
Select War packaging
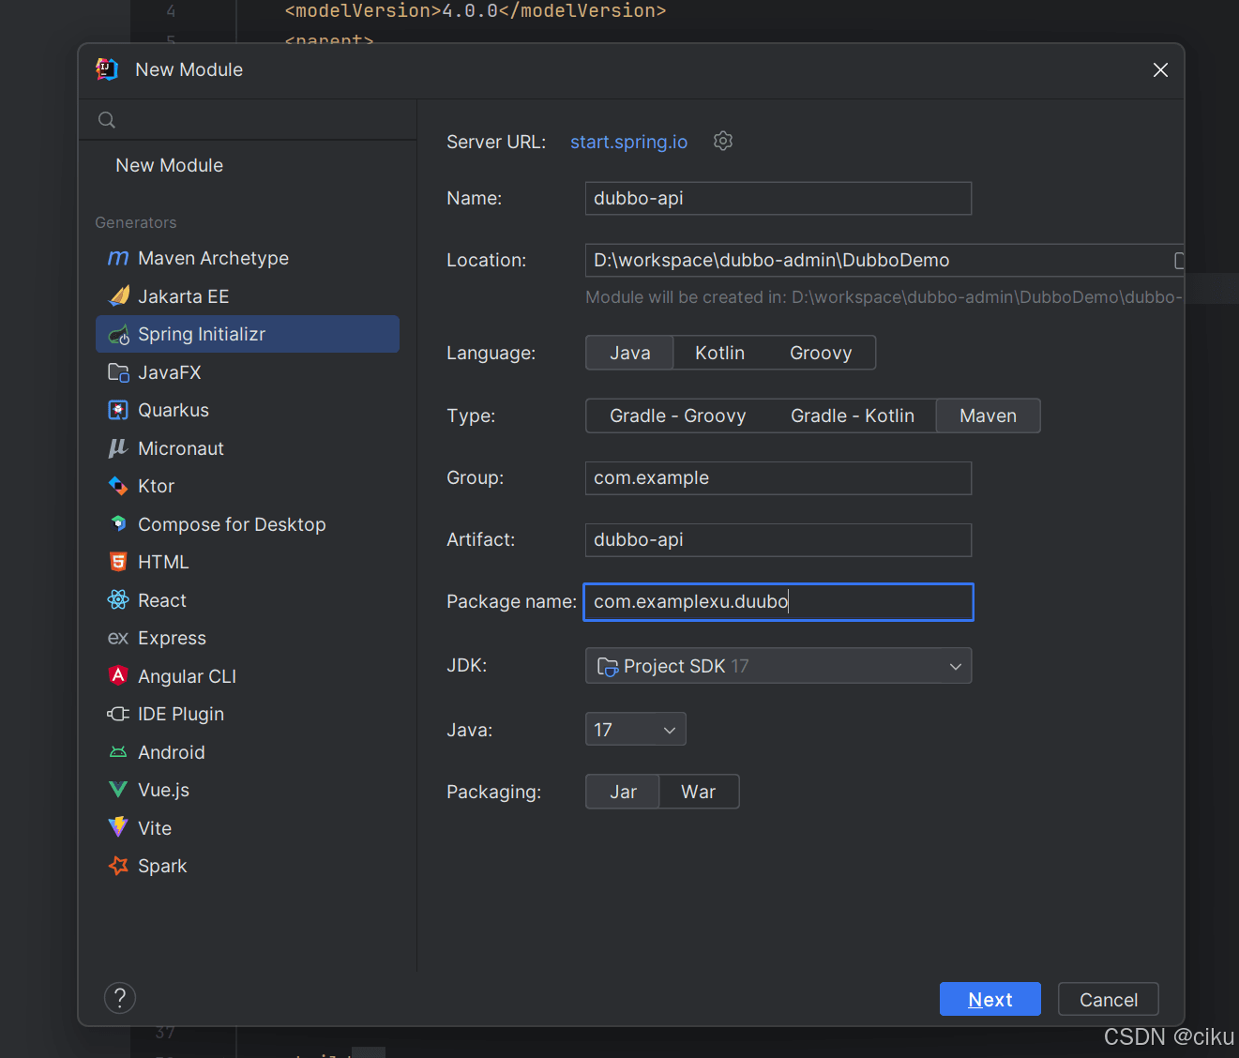(698, 792)
